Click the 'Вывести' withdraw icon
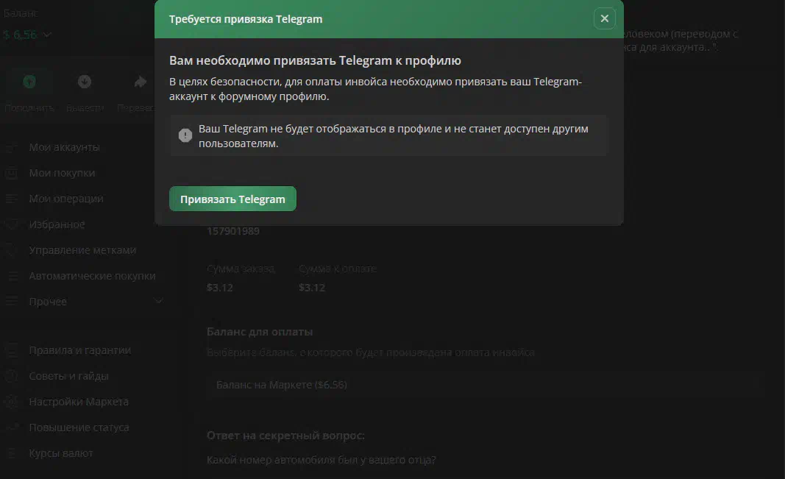Viewport: 785px width, 479px height. coord(85,82)
